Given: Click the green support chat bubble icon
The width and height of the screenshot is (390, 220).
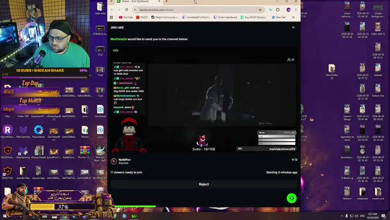Looking at the screenshot, I should (292, 198).
